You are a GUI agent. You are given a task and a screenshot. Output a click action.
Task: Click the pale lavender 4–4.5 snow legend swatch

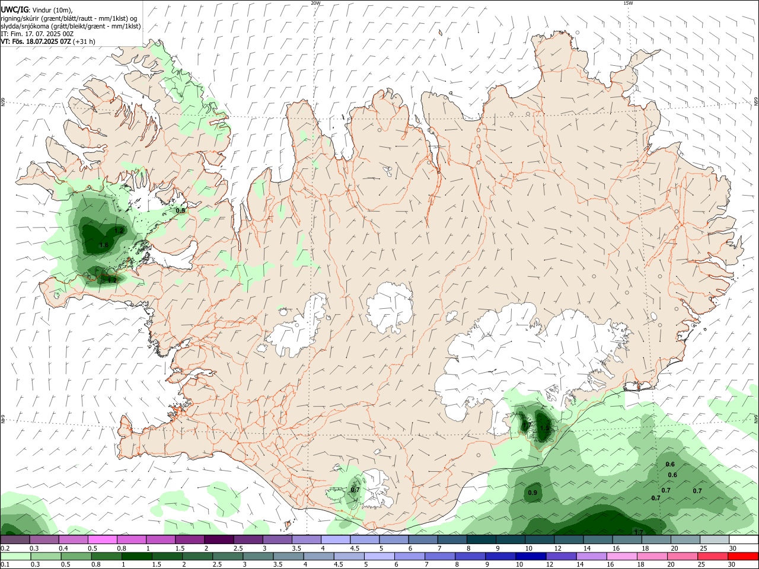coord(336,539)
